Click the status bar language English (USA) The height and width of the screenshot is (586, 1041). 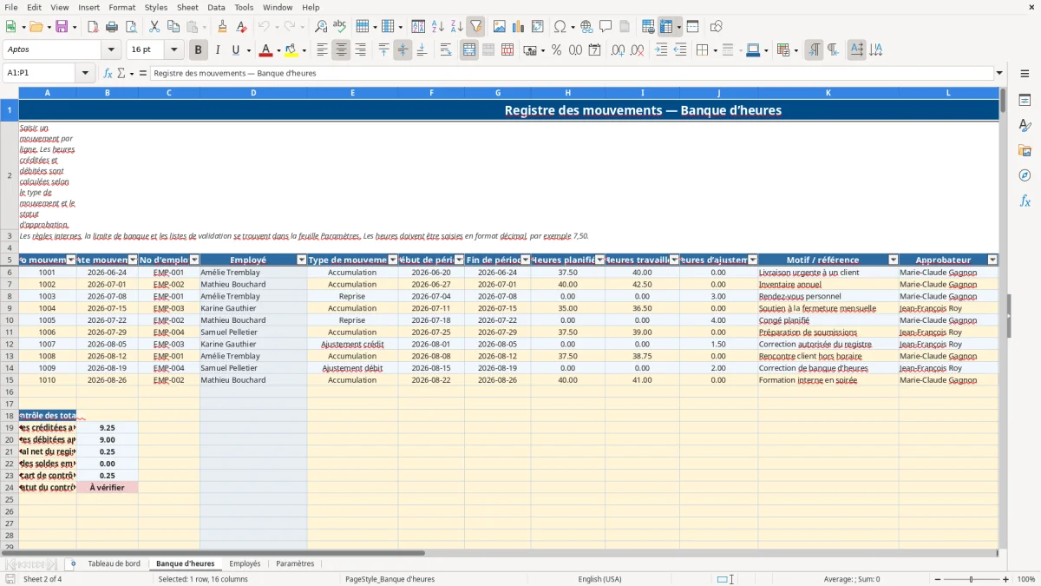pos(599,579)
